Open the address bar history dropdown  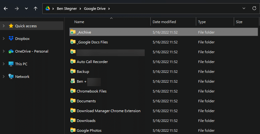244,9
